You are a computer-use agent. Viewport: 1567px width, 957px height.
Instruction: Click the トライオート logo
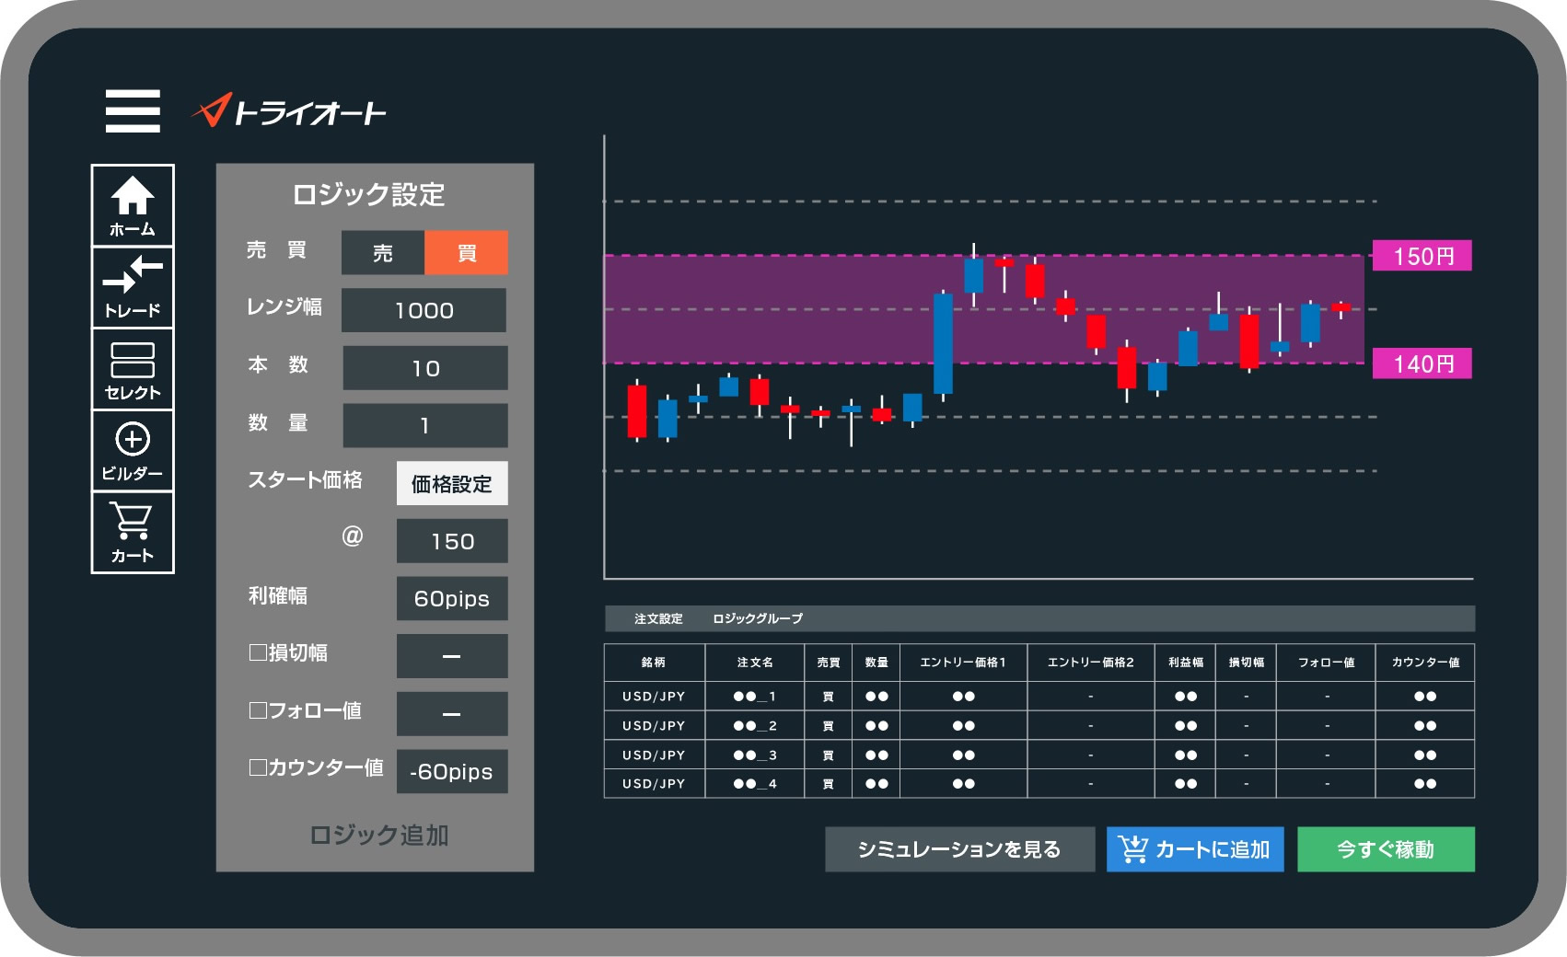[x=289, y=111]
